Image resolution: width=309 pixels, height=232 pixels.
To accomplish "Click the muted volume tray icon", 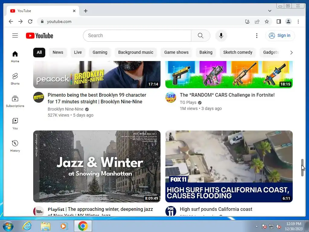I will pyautogui.click(x=279, y=226).
